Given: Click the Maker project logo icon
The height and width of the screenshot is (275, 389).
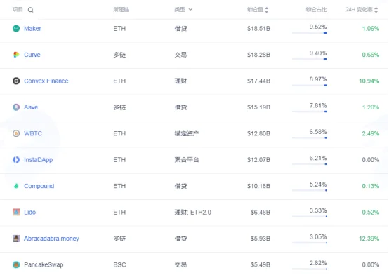Looking at the screenshot, I should click(16, 29).
